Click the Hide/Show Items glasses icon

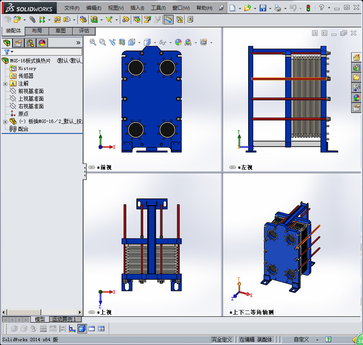point(163,43)
